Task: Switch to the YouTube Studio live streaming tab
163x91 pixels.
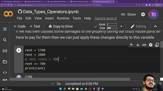Action: 12,2
